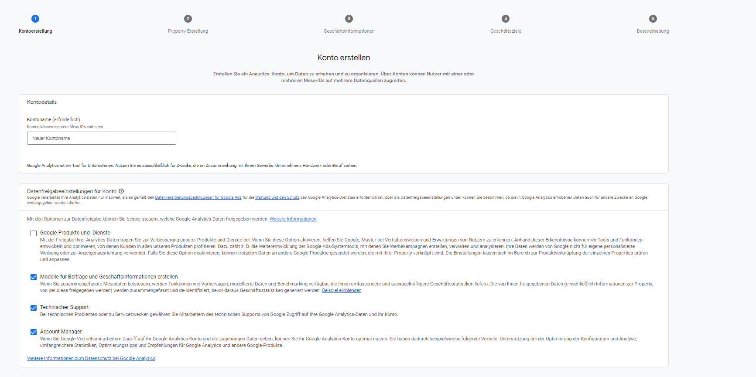Follow the Wartung und den Schutz link
The height and width of the screenshot is (377, 756).
[x=277, y=197]
